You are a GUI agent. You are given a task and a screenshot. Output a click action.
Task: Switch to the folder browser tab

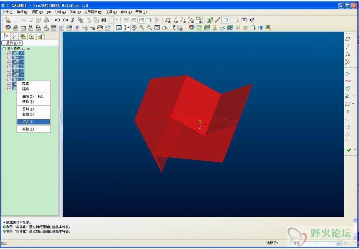[23, 36]
